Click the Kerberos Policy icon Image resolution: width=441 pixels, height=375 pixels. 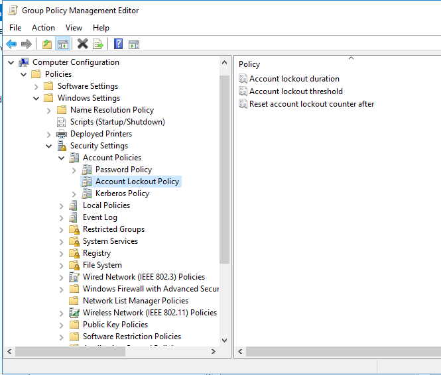87,194
